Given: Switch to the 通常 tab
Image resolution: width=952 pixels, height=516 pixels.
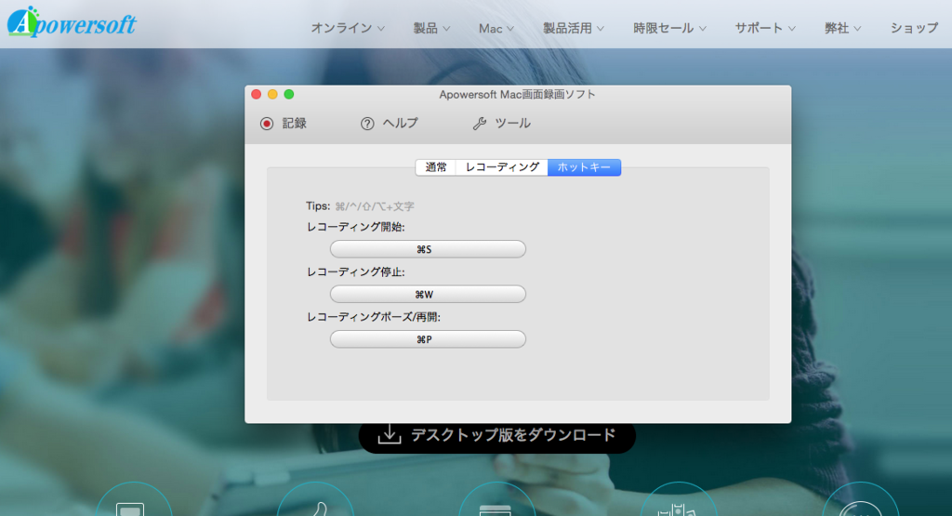Looking at the screenshot, I should (x=436, y=167).
